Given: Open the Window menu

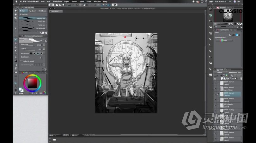Looking at the screenshot, I should 97,2.
